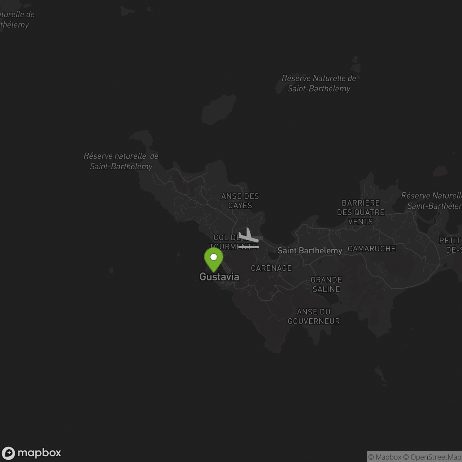
Task: Click the airport airplane icon
Action: 248,238
